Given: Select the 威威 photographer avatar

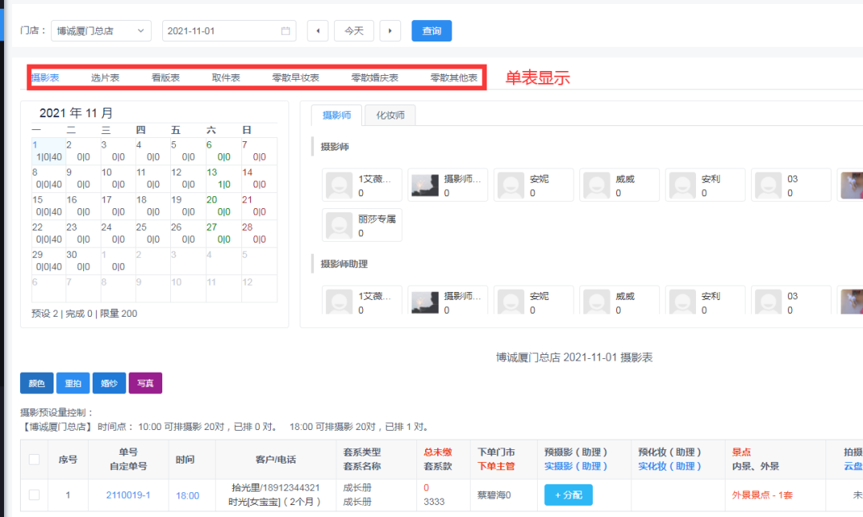Looking at the screenshot, I should pos(619,184).
